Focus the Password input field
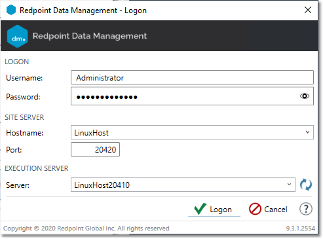The image size is (323, 239). tap(192, 96)
